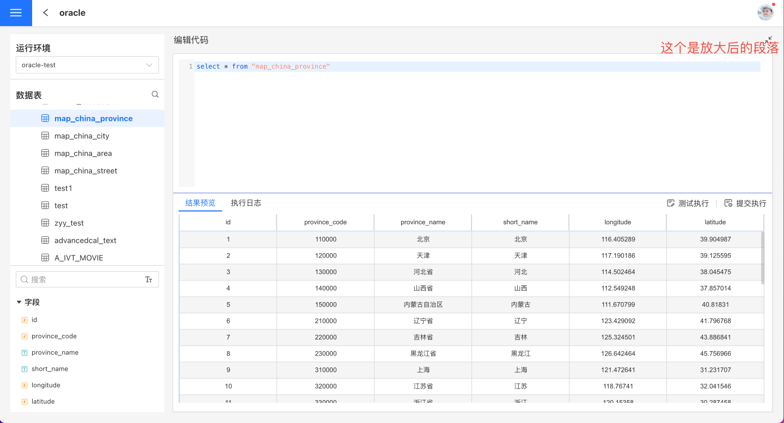Click the table icon beside map_china_city
Screen dimensions: 784x423
pos(46,136)
